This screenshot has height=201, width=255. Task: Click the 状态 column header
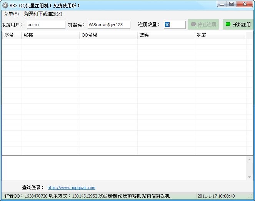[x=220, y=35]
